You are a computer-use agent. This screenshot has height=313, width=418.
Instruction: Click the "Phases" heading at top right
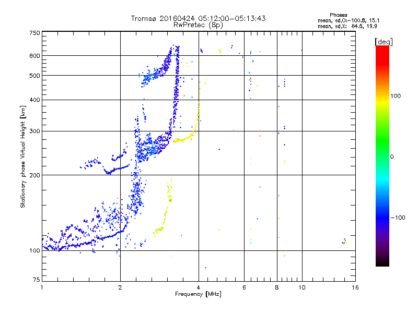click(x=338, y=15)
